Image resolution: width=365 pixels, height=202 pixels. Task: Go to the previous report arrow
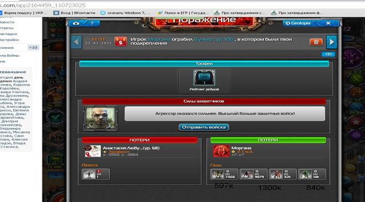tap(76, 42)
